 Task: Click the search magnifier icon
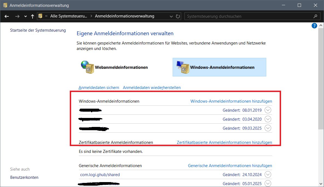(315, 16)
